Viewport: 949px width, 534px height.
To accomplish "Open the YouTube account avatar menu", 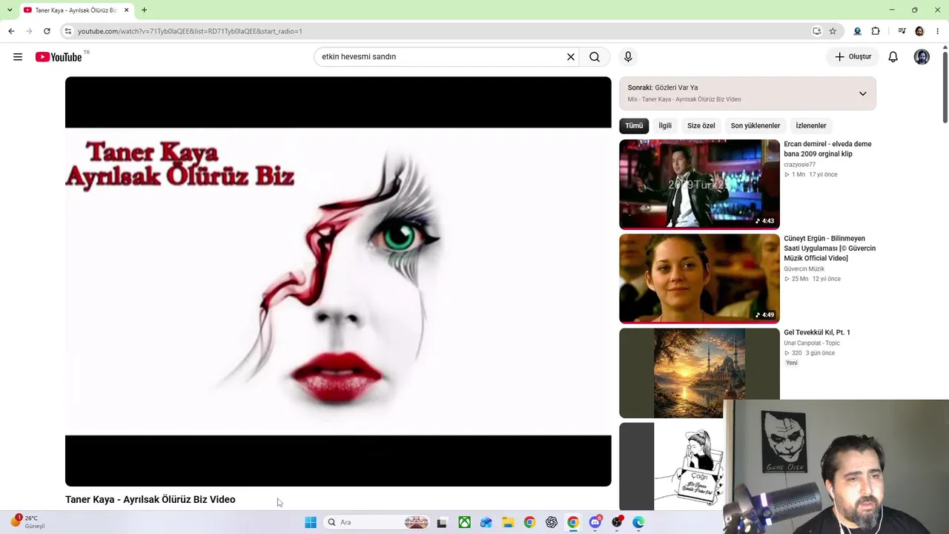I will [x=922, y=57].
